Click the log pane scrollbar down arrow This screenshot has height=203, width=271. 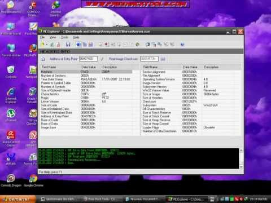coord(241,166)
